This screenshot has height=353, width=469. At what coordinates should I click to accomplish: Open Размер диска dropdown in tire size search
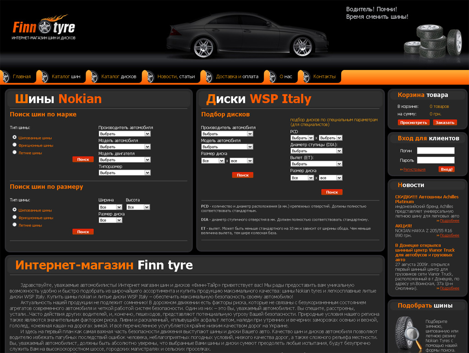click(x=110, y=220)
